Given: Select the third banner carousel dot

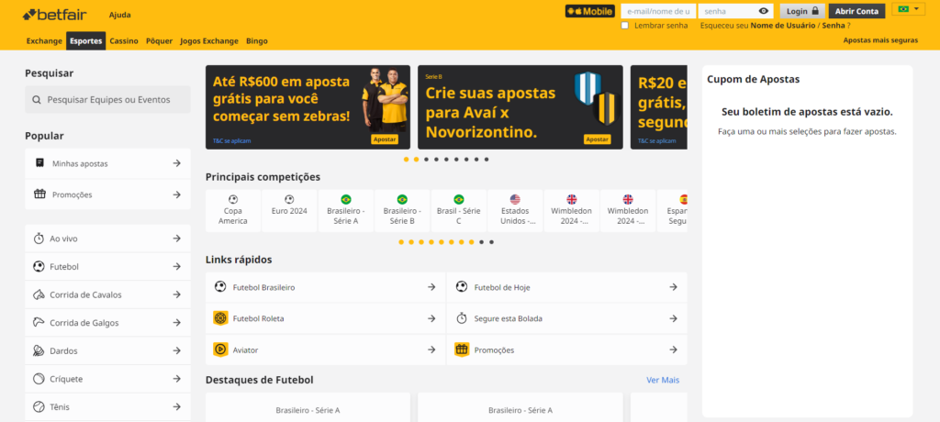Looking at the screenshot, I should tap(426, 160).
